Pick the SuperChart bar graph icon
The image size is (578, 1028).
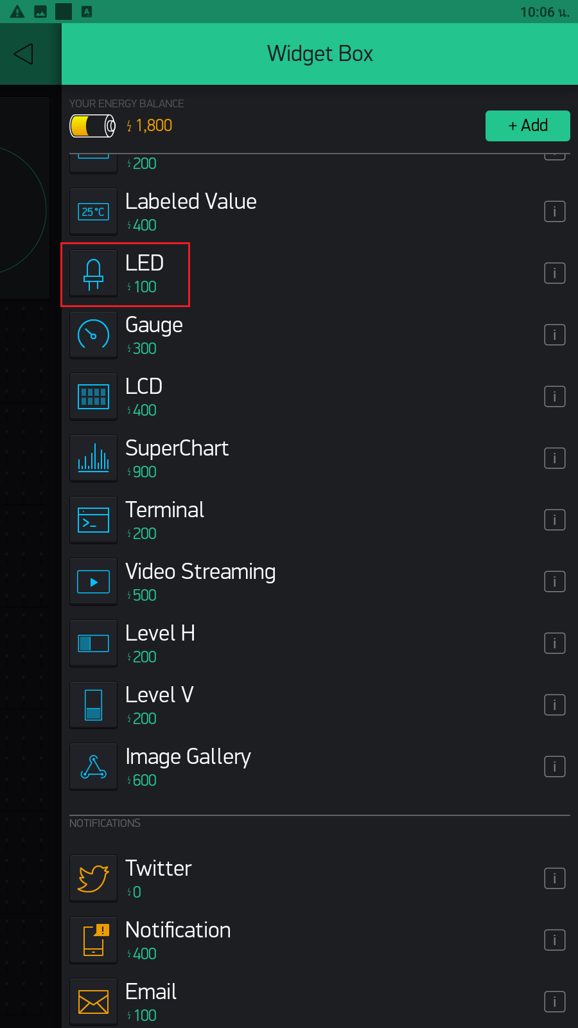(94, 459)
